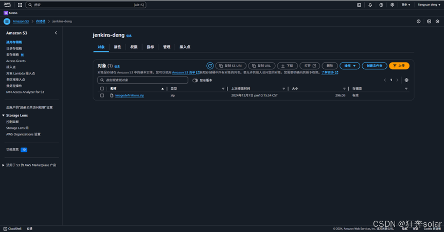
Task: Open the 操作 actions dropdown
Action: (350, 66)
